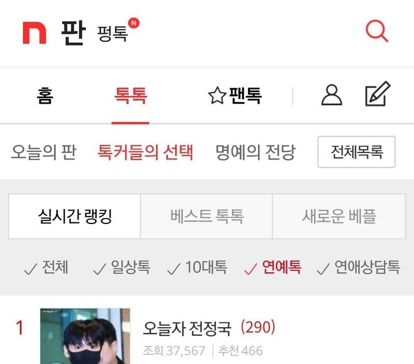Tap the red Nate 'n' logo
This screenshot has width=414, height=364.
[35, 33]
